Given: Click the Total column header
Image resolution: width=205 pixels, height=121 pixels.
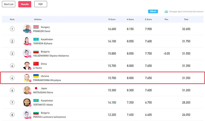Looking at the screenshot, I should [x=186, y=19].
